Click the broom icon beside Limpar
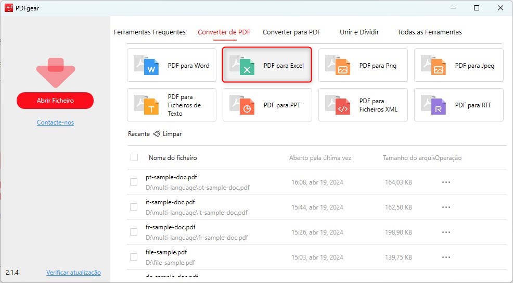The width and height of the screenshot is (513, 283). (157, 133)
